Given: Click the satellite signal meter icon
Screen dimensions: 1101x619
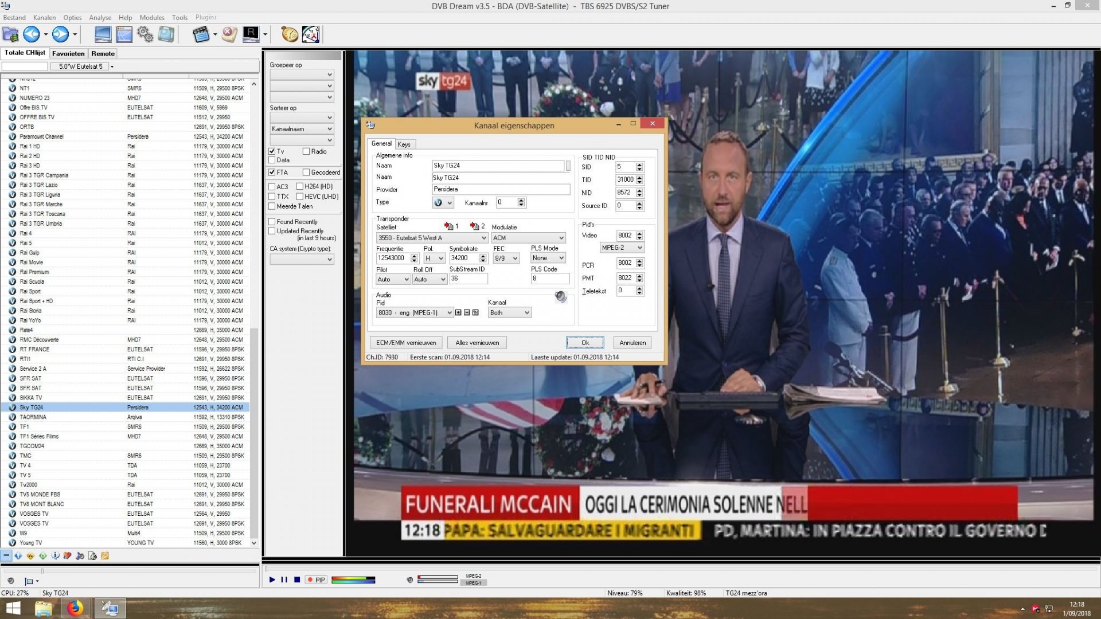Looking at the screenshot, I should click(x=310, y=34).
